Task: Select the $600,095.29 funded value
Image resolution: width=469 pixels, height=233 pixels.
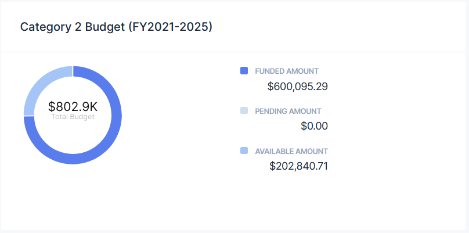Action: [x=298, y=87]
